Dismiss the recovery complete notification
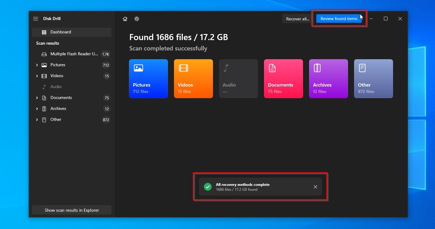Viewport: 435px width, 229px height. (315, 187)
